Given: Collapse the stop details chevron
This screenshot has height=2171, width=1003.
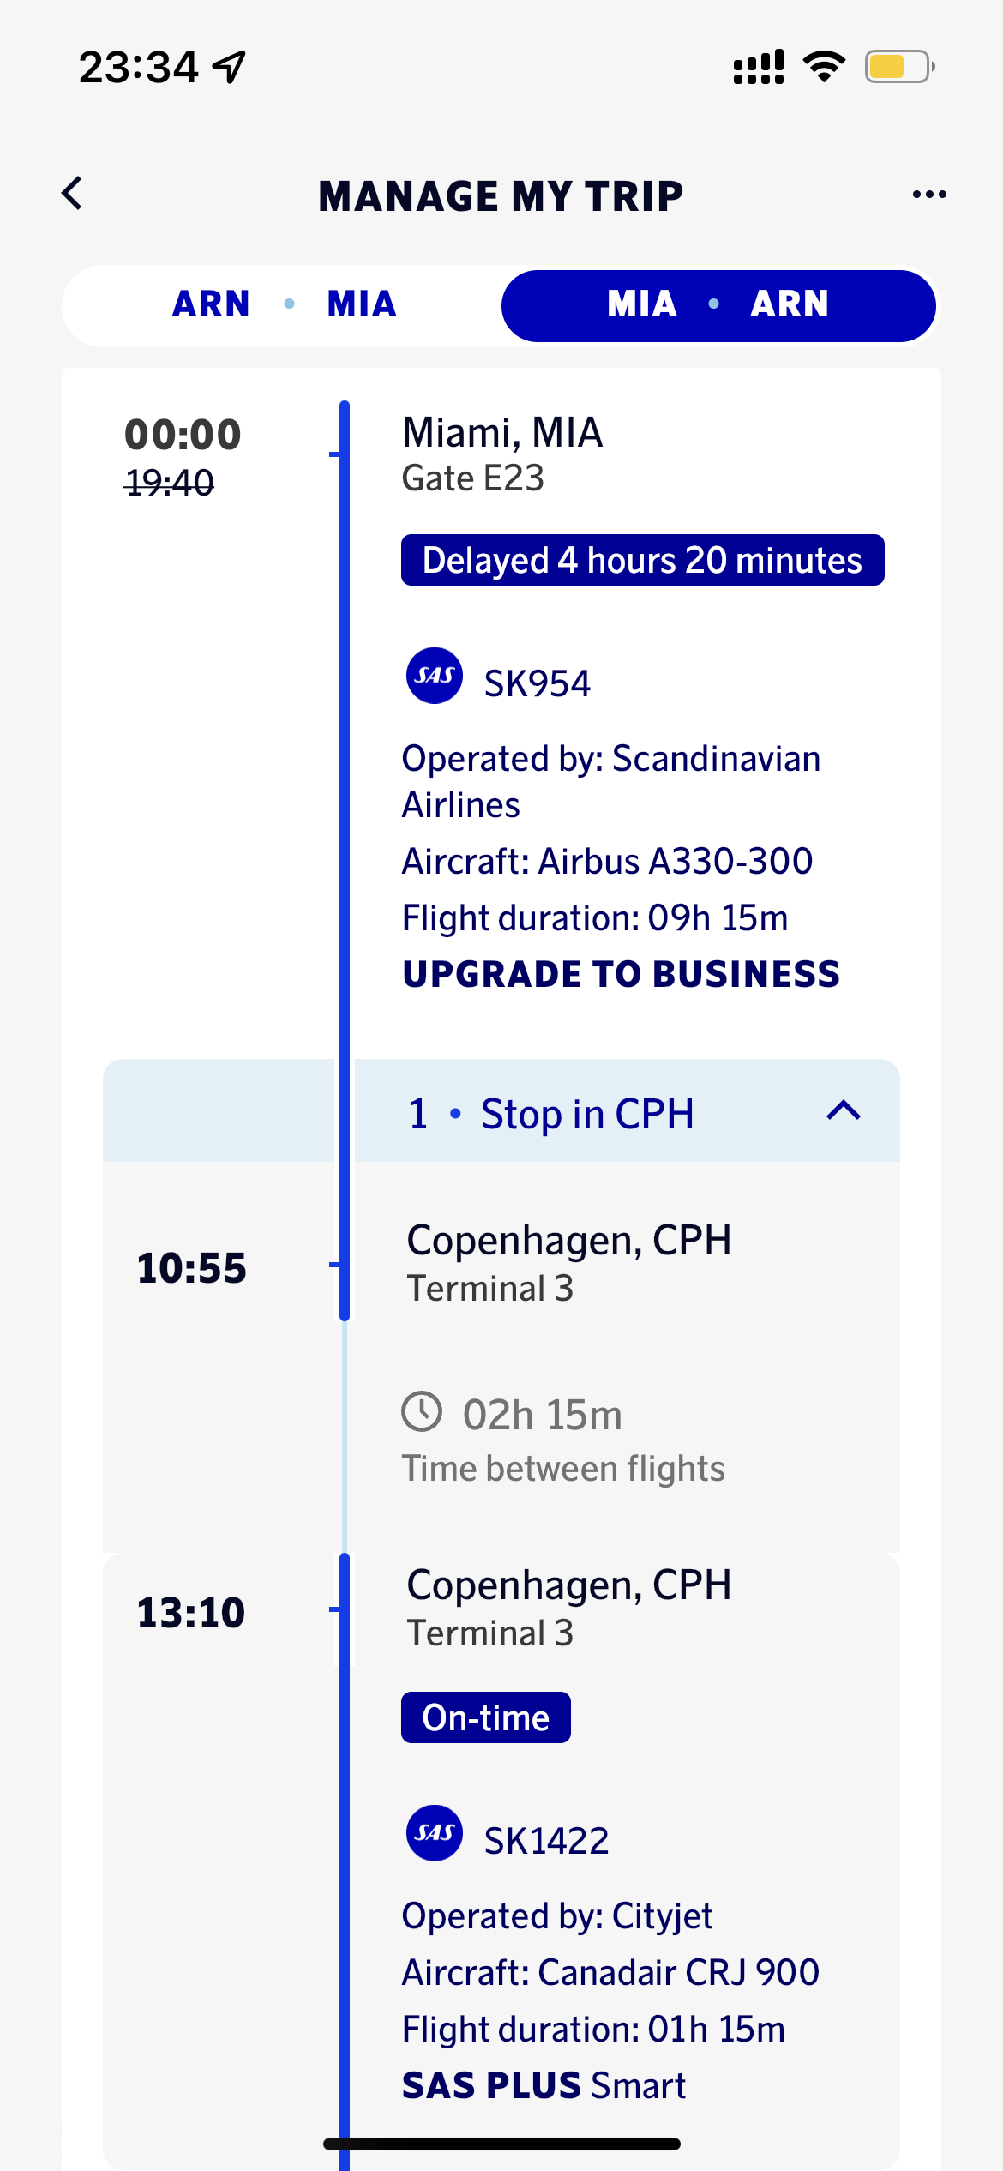Looking at the screenshot, I should [844, 1111].
